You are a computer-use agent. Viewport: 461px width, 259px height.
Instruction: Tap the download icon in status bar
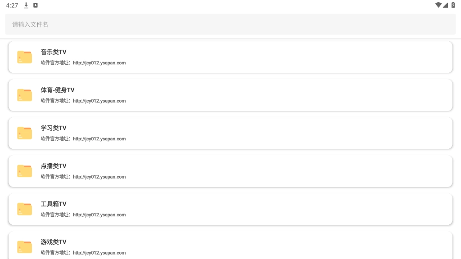click(x=26, y=5)
